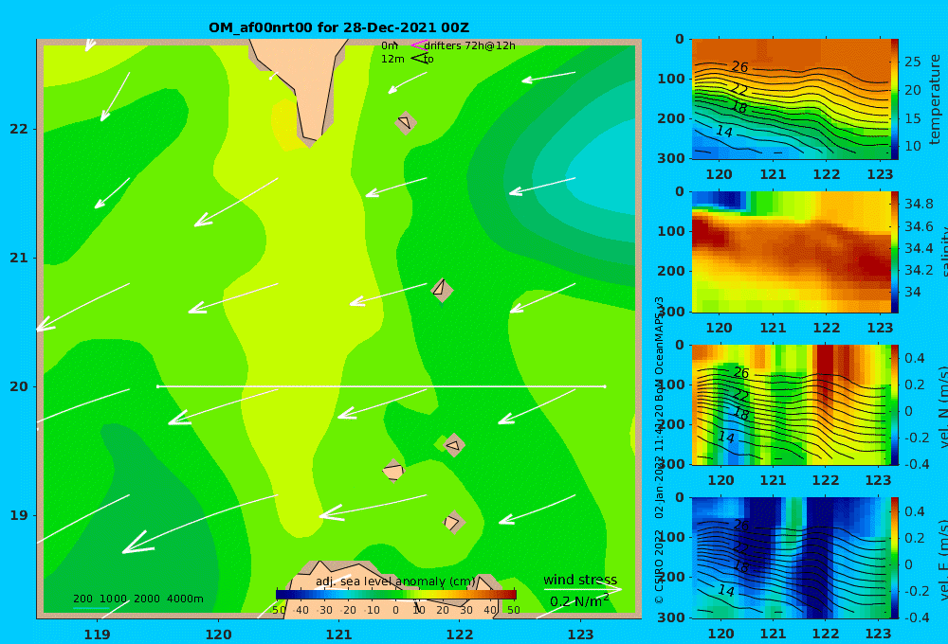Click the -0.4 tick on vel. E colorbar
Viewport: 948px width, 644px height.
pyautogui.click(x=917, y=617)
